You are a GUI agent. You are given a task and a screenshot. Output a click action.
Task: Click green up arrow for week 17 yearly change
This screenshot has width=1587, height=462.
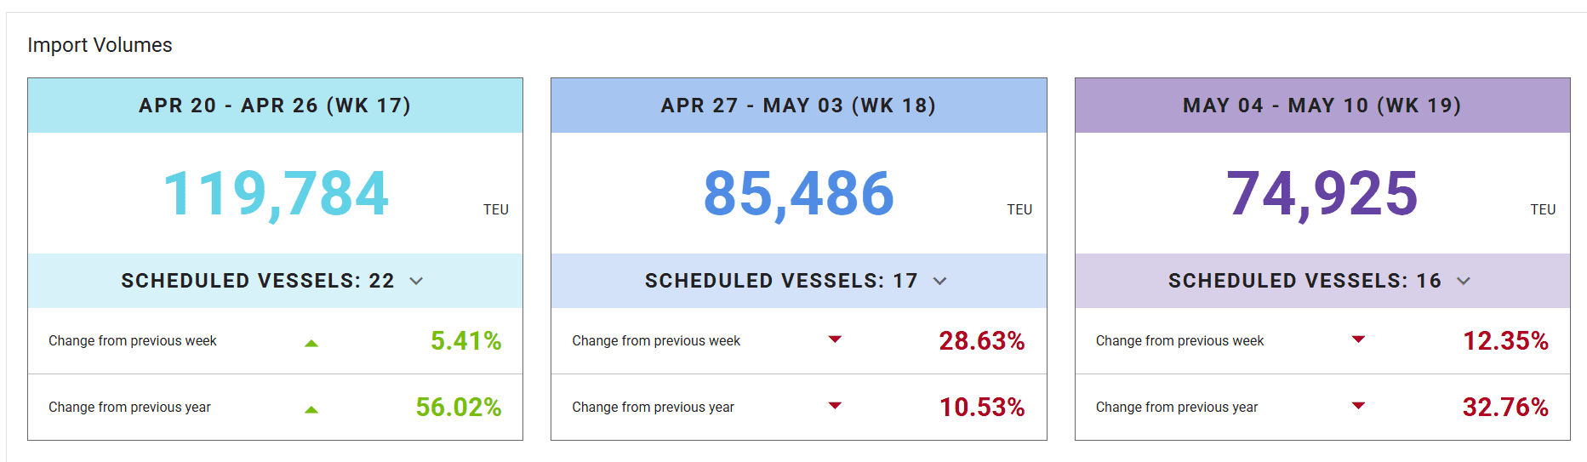pos(311,409)
